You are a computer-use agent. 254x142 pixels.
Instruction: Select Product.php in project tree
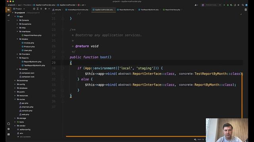click(x=28, y=47)
